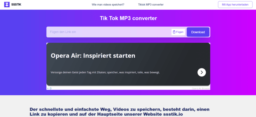This screenshot has height=117, width=256.
Task: Click 'Opera Air: Inspiriert starten' ad headline
Action: (x=93, y=56)
